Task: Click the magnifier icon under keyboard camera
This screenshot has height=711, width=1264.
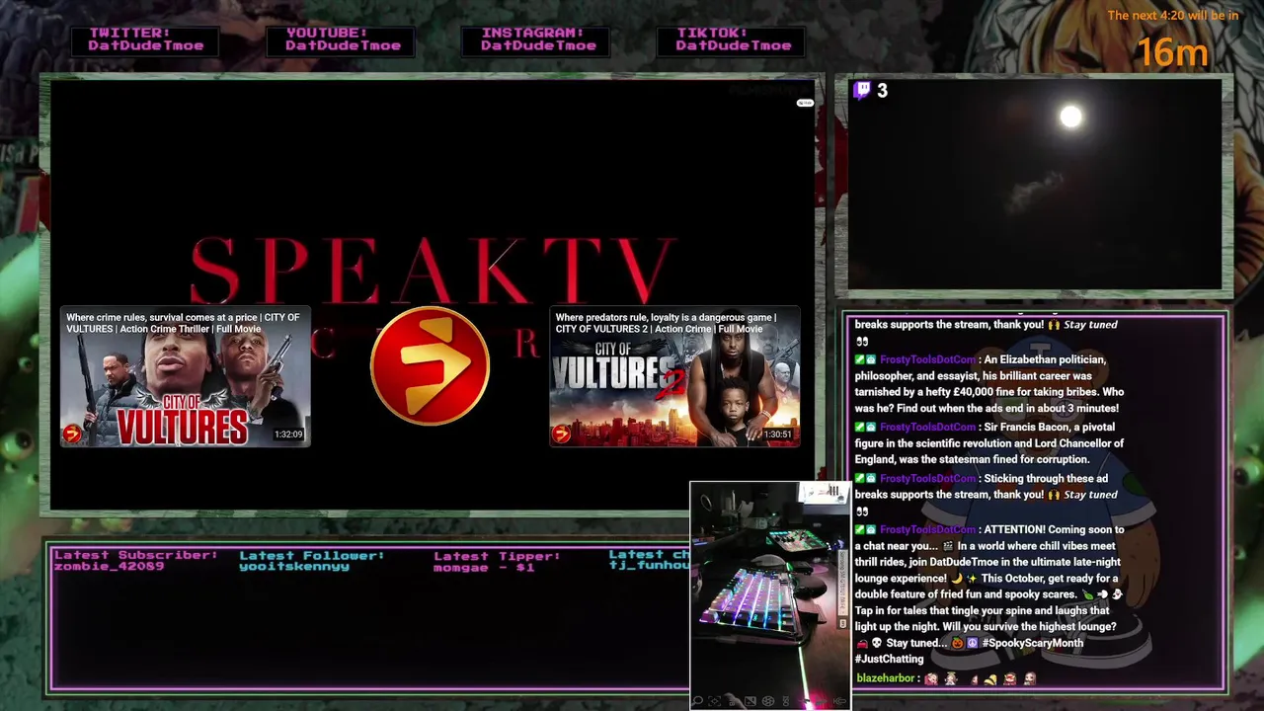Action: click(x=697, y=701)
